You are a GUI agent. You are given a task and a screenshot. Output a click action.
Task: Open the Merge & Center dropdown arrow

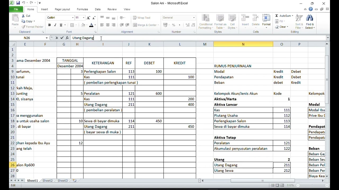click(x=158, y=25)
